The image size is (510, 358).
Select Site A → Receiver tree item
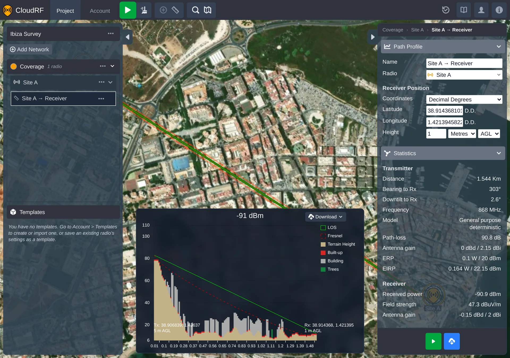point(63,99)
